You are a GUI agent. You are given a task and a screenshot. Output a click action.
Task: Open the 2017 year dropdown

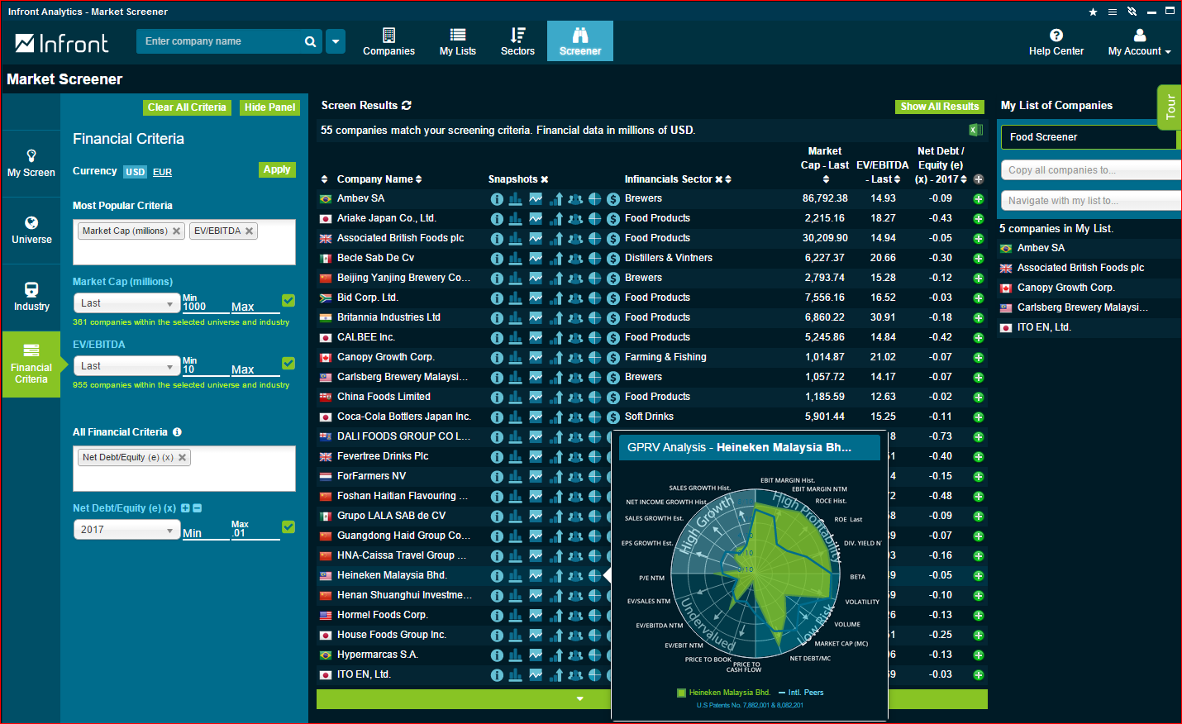pyautogui.click(x=127, y=530)
